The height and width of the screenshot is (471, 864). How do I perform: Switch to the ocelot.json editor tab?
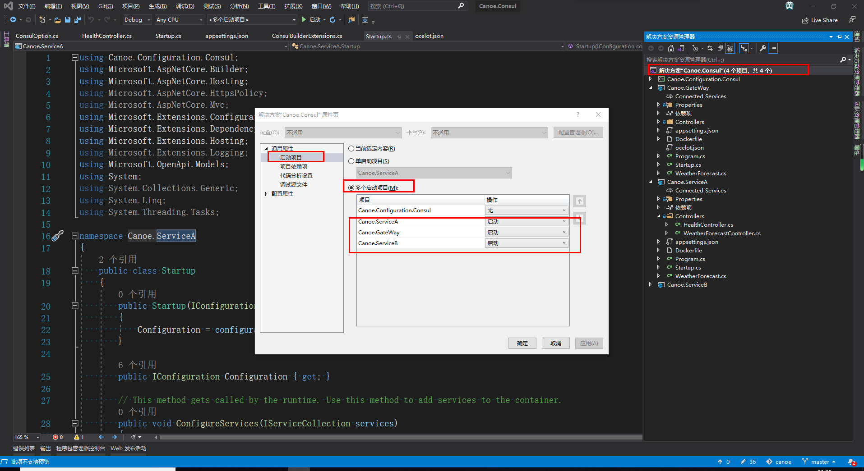(429, 36)
